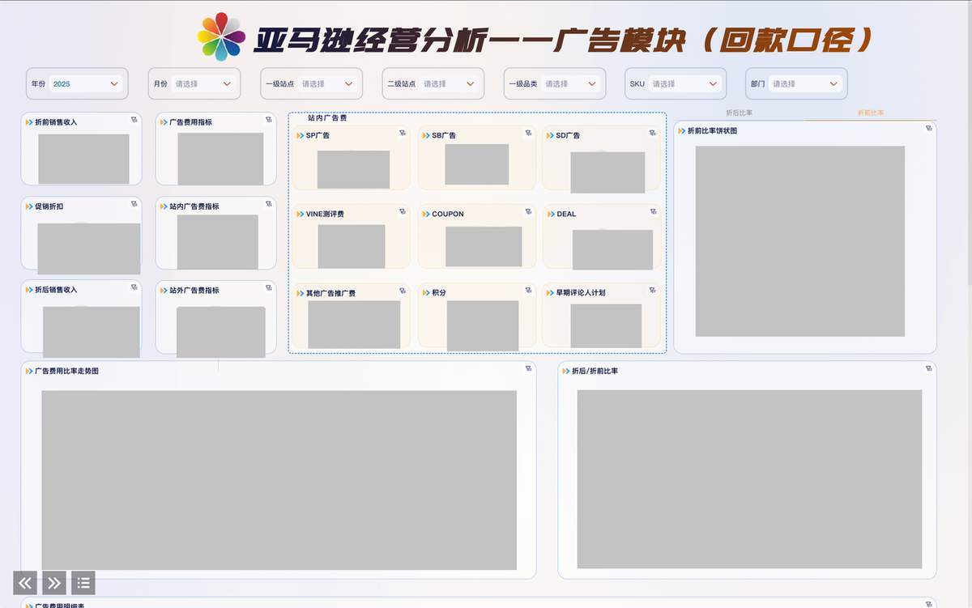Screen dimensions: 972x608
Task: Click the 折后/折前比率 panel title
Action: 595,371
